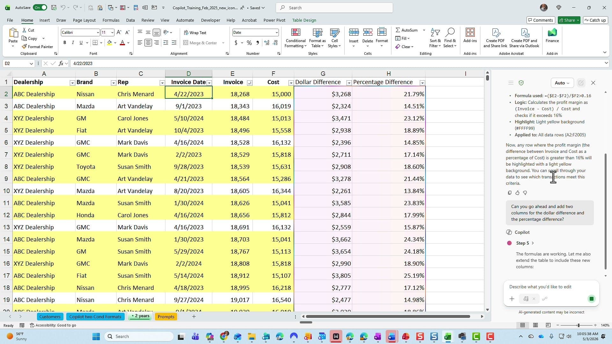Switch to Customers sheet tab
The height and width of the screenshot is (344, 612).
point(50,317)
